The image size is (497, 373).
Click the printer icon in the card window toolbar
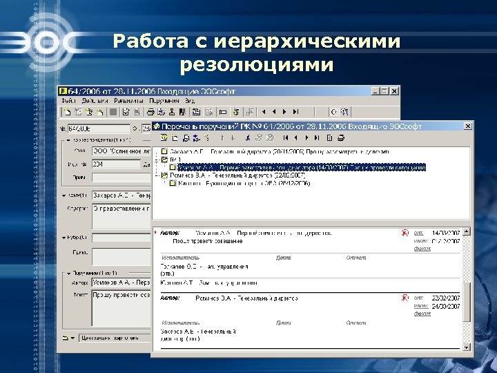tap(150, 112)
